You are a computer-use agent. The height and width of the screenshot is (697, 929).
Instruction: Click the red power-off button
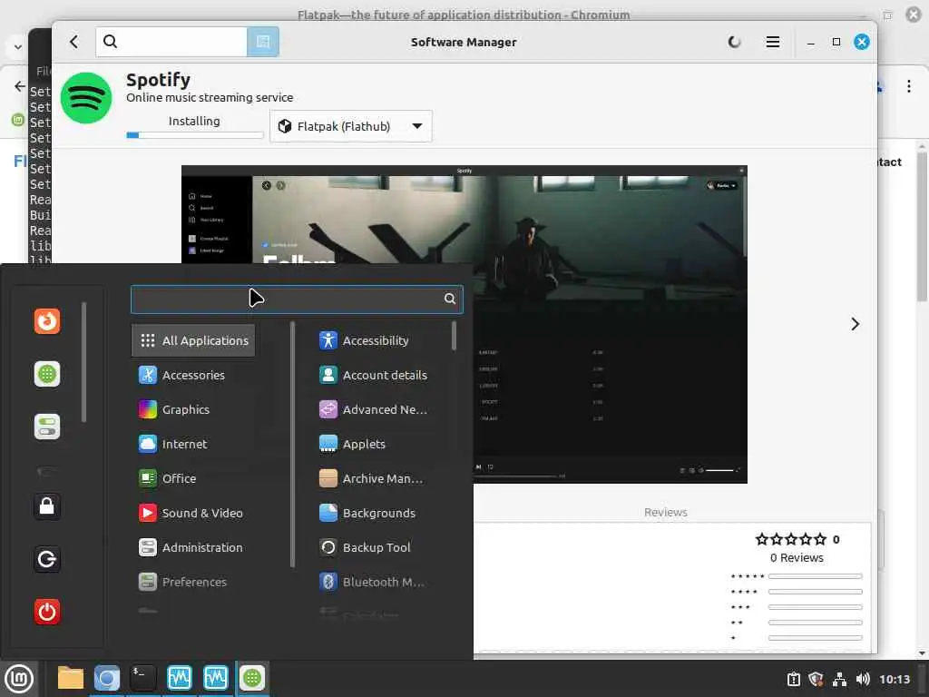[x=47, y=612]
